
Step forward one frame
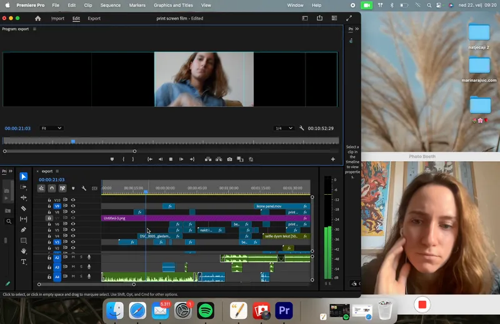(x=181, y=159)
